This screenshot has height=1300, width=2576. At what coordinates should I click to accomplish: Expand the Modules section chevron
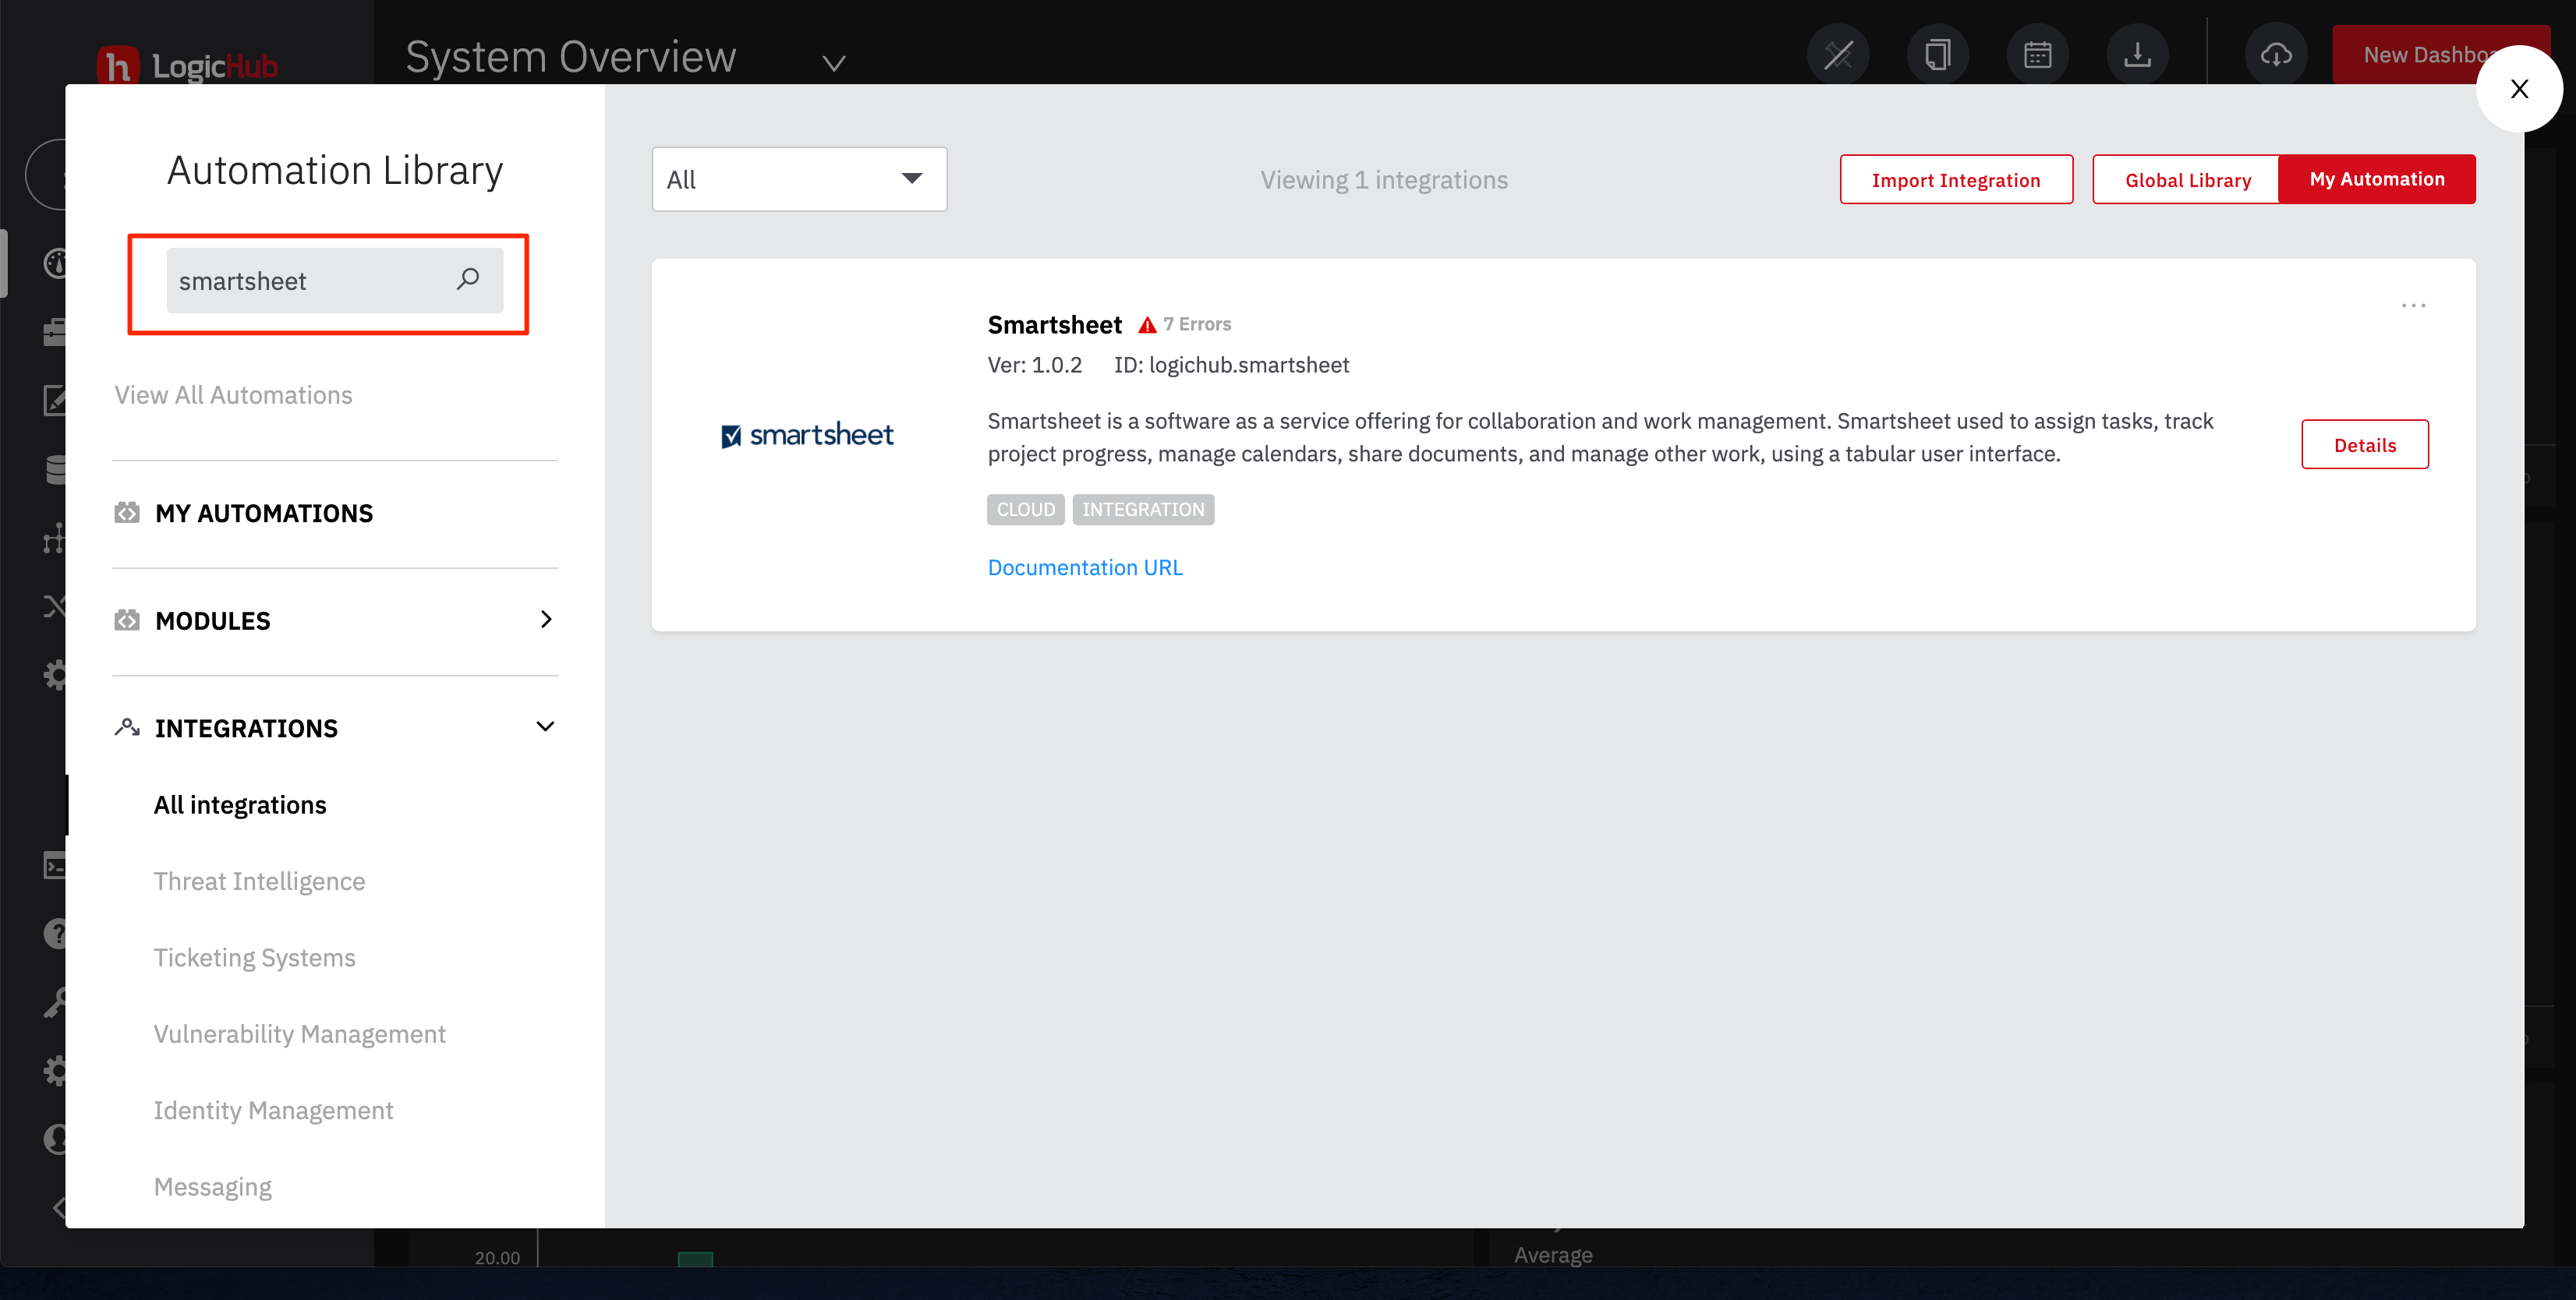[x=546, y=619]
